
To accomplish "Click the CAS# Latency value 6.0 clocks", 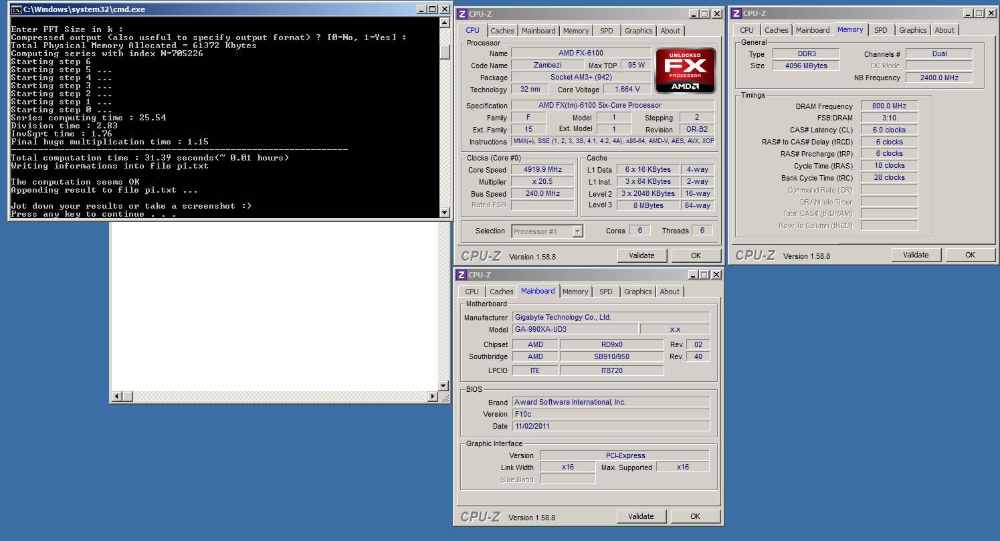I will click(x=889, y=130).
